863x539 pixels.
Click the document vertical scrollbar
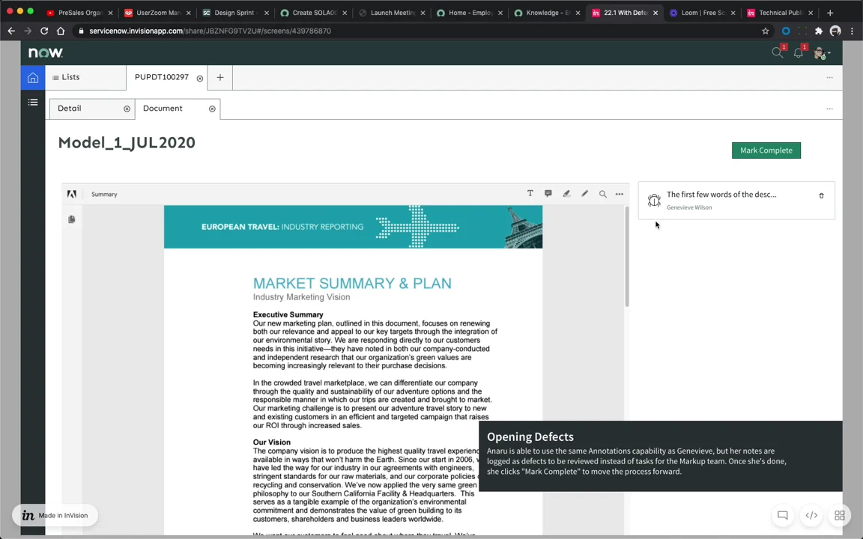point(627,257)
